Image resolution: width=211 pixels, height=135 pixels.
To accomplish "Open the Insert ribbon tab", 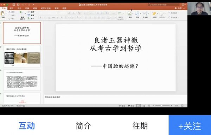I will pyautogui.click(x=12, y=8).
